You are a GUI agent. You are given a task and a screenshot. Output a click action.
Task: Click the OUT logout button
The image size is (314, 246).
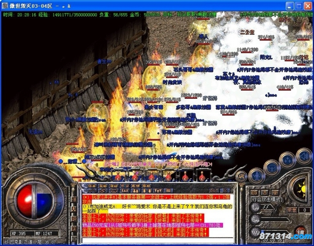point(214,191)
